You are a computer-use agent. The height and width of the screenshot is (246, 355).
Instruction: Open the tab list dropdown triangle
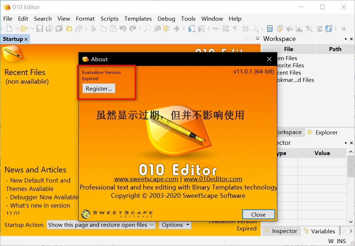257,39
